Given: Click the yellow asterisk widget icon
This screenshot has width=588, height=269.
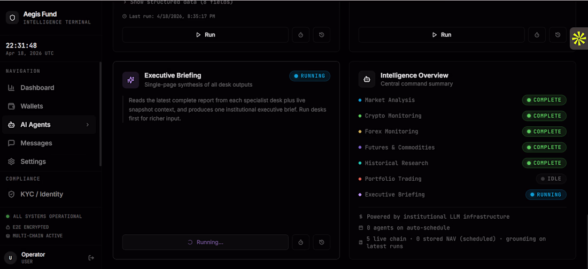Looking at the screenshot, I should [579, 39].
